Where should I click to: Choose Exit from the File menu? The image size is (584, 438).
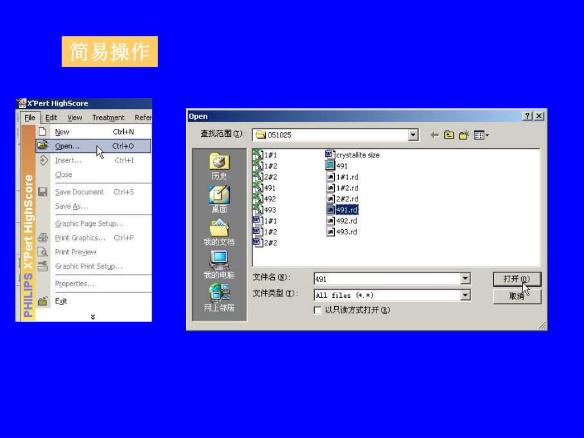(x=94, y=301)
